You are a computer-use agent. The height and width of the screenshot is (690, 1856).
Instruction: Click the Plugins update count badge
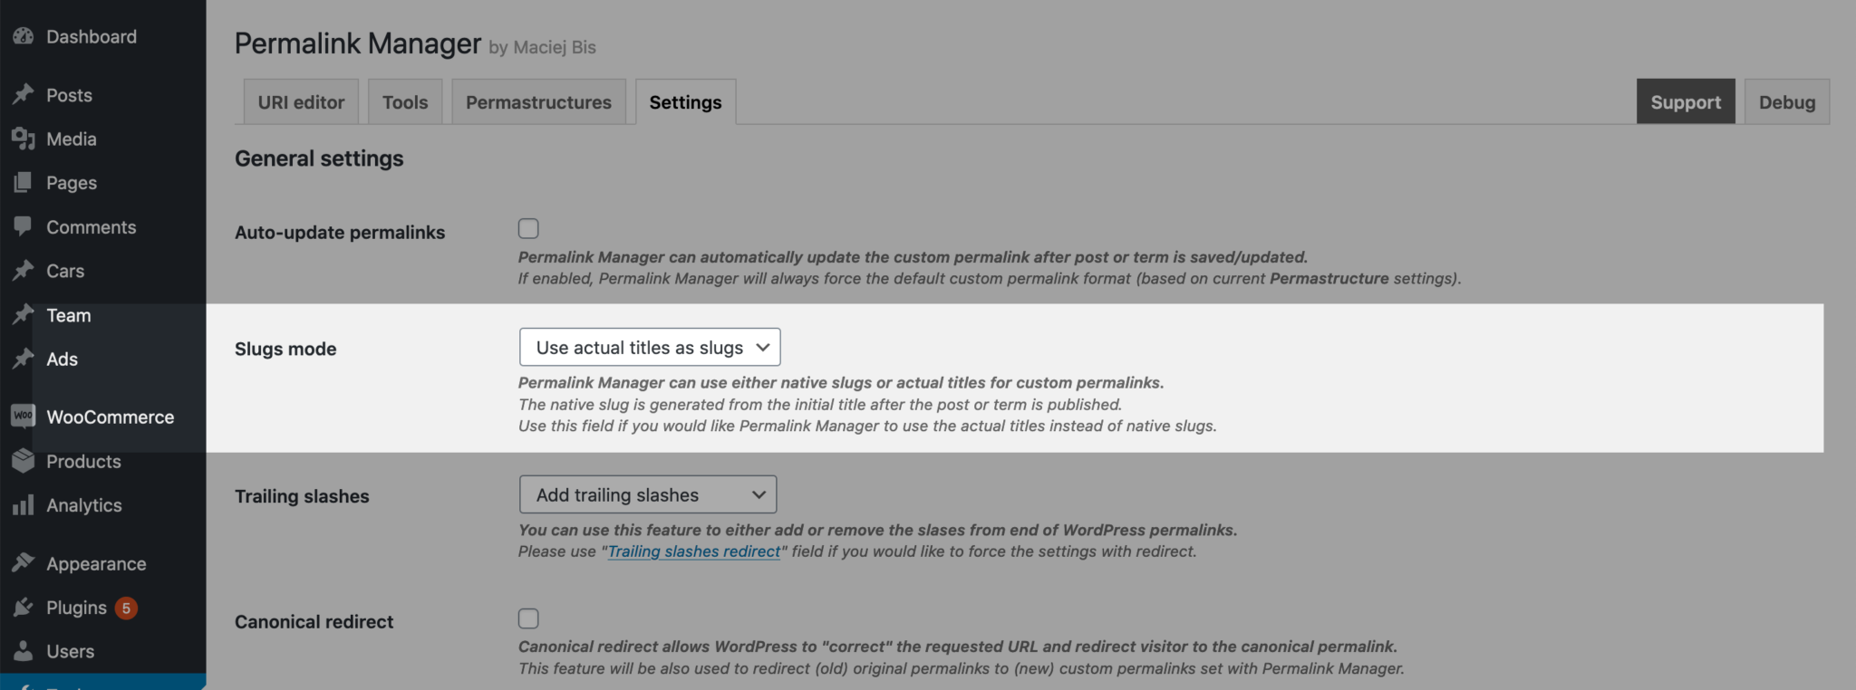point(126,608)
